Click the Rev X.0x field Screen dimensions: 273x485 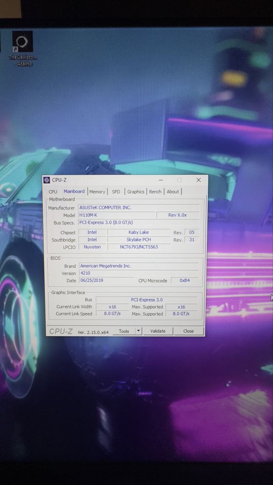tap(178, 215)
